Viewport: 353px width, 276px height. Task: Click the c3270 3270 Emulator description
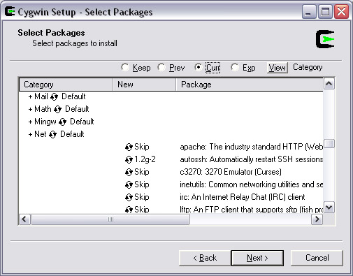[x=231, y=172]
